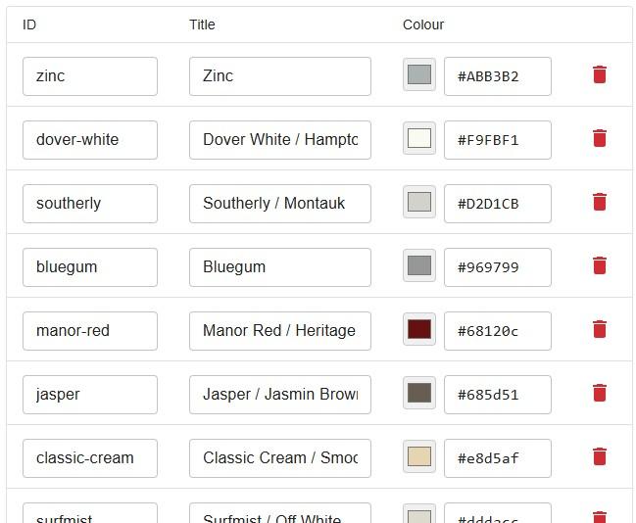Delete the classic-cream colour row
The width and height of the screenshot is (636, 523).
click(x=600, y=456)
